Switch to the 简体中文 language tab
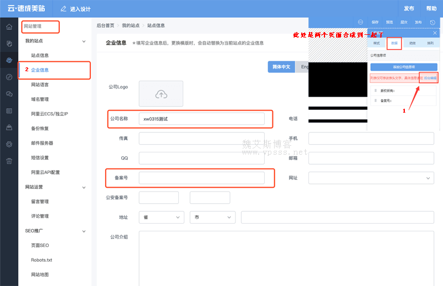The height and width of the screenshot is (286, 443). click(281, 67)
